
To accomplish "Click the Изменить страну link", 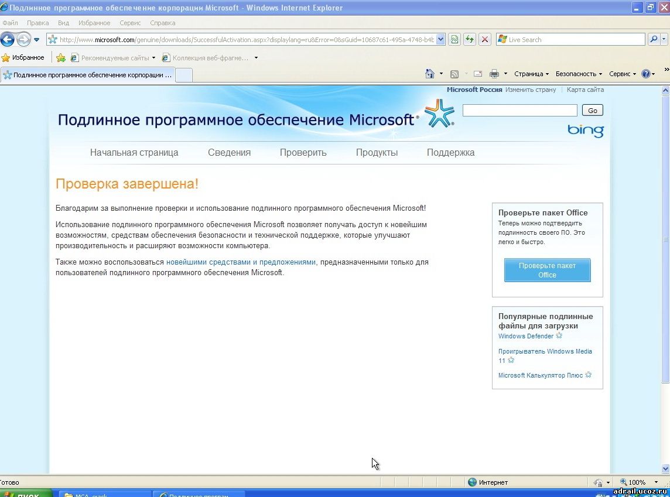I will (531, 90).
